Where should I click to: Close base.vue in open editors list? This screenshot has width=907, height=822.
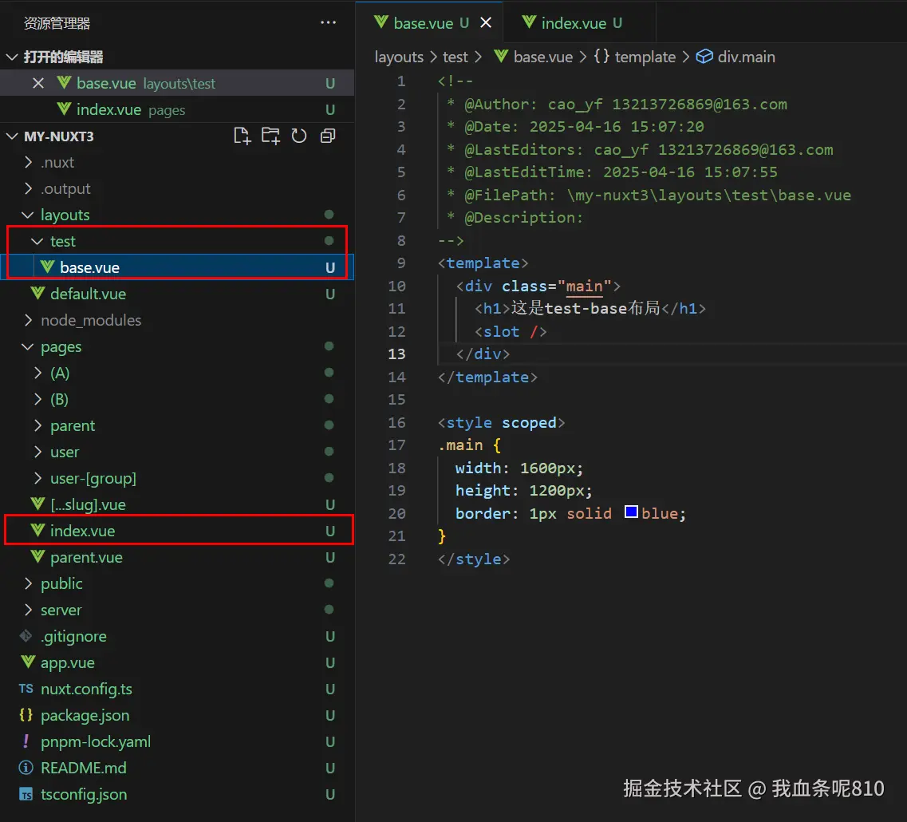coord(37,83)
